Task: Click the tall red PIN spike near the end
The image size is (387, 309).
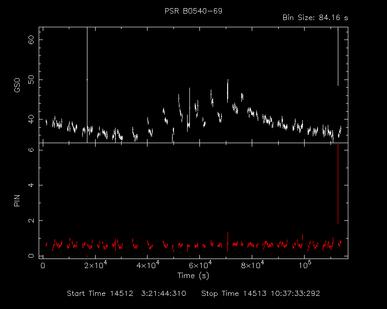Action: 338,183
